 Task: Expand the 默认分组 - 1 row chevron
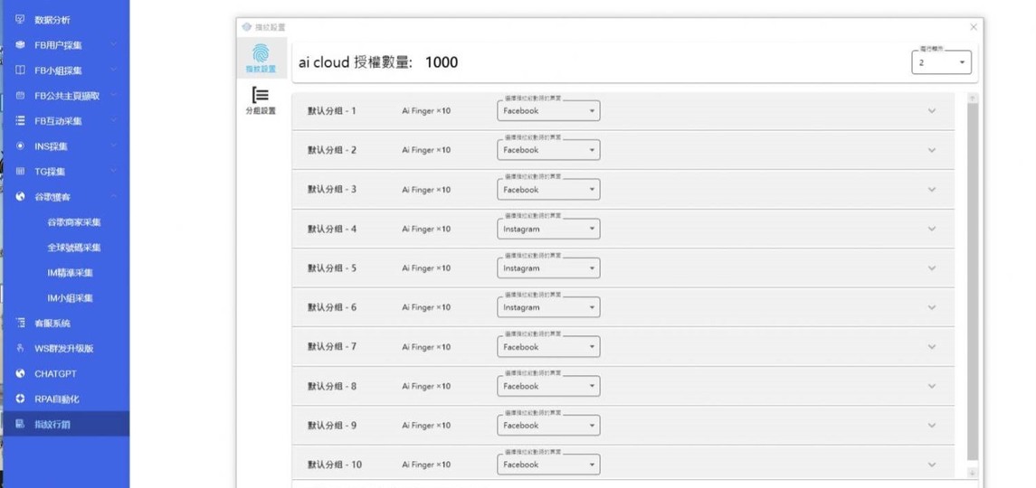[x=932, y=111]
